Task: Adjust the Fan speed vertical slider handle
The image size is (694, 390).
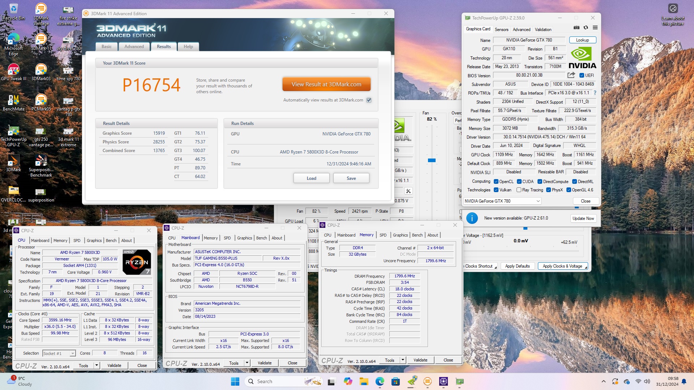Action: pos(432,160)
